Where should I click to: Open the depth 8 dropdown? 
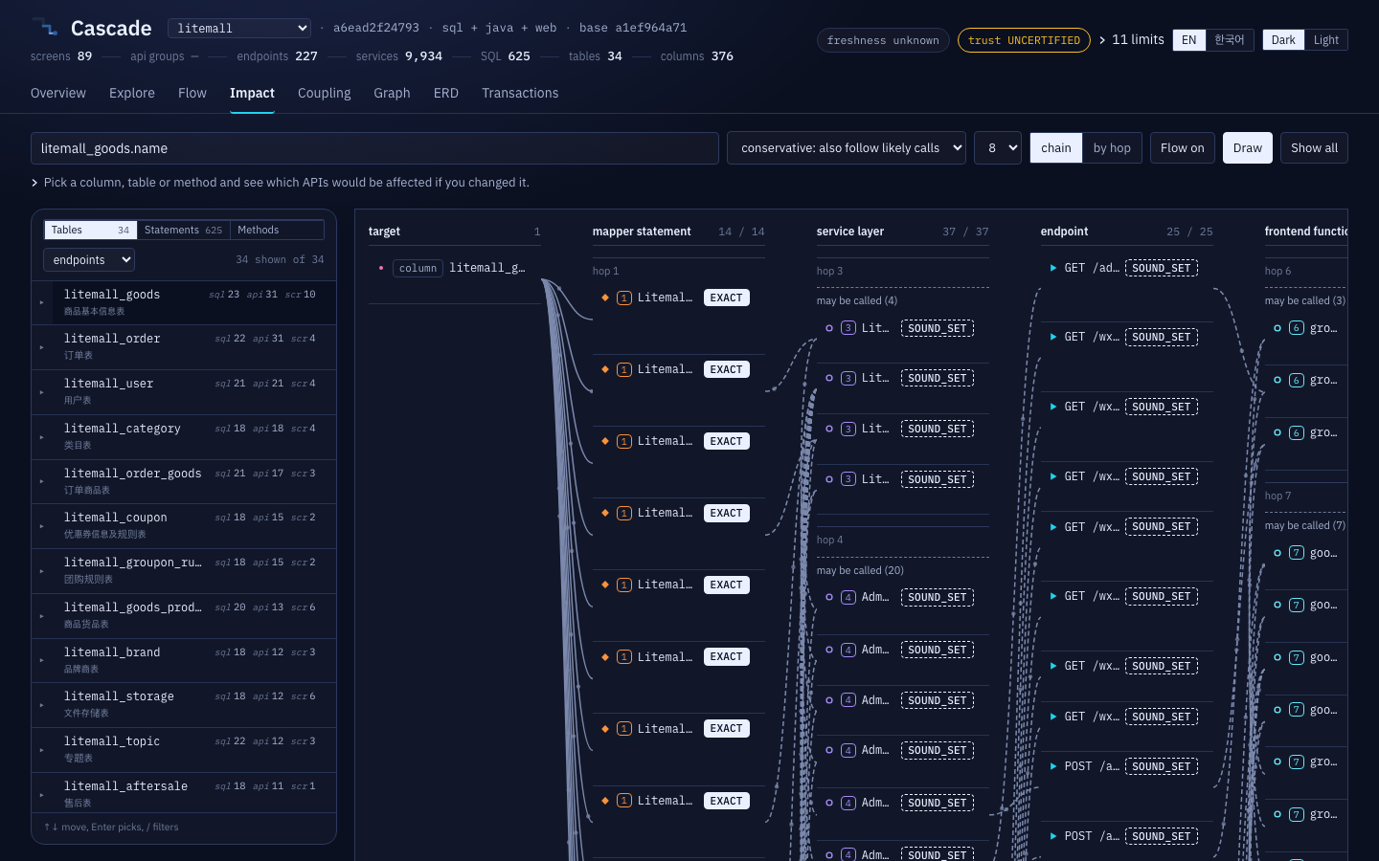(x=998, y=148)
